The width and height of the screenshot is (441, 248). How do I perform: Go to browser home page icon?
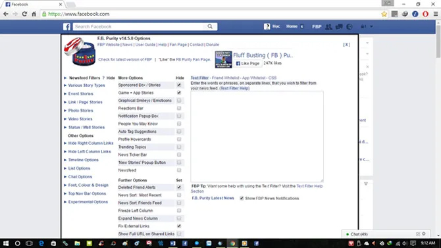[x=34, y=14]
